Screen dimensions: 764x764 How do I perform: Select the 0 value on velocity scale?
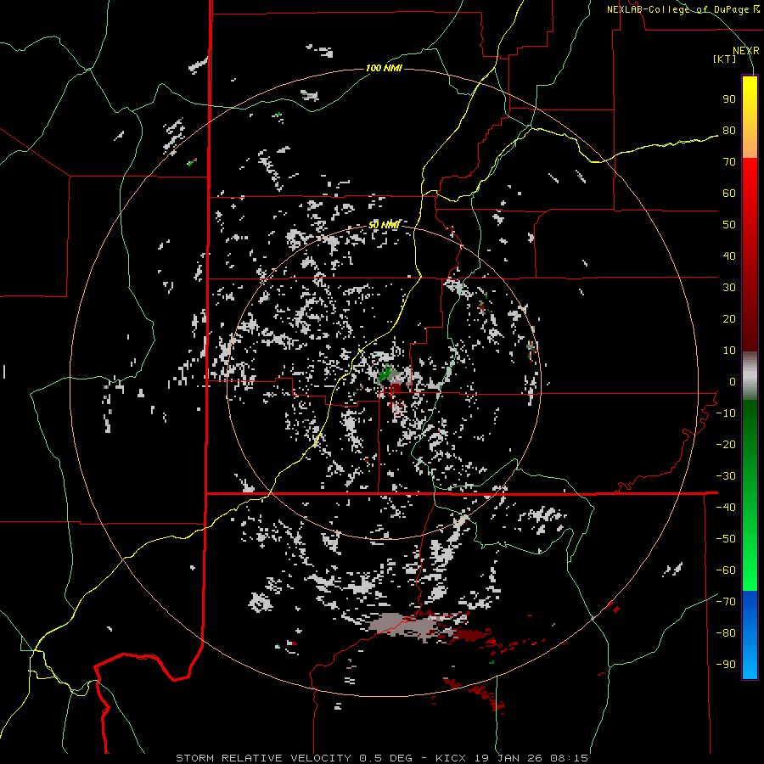(x=733, y=382)
